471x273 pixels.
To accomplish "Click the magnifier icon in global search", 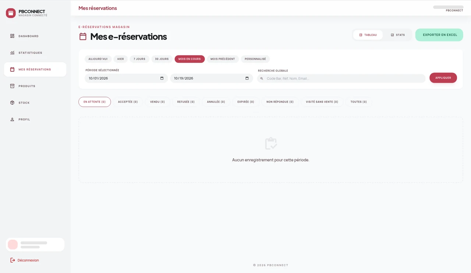I will click(x=262, y=79).
